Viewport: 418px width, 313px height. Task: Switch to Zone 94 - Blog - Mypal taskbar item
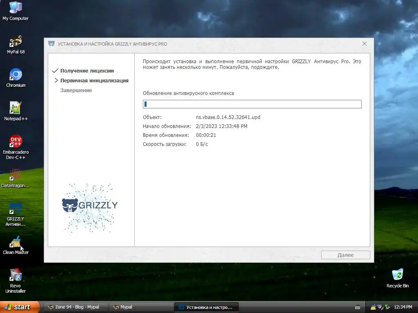pos(76,307)
